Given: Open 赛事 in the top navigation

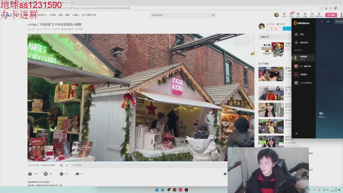Looking at the screenshot, I should [x=68, y=15].
